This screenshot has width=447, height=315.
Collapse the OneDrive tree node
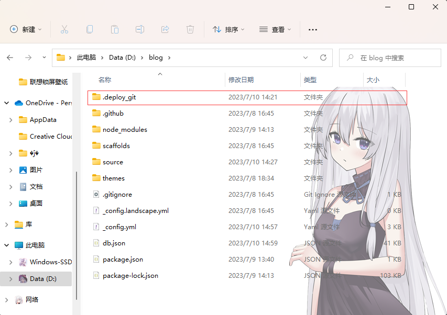[7, 103]
